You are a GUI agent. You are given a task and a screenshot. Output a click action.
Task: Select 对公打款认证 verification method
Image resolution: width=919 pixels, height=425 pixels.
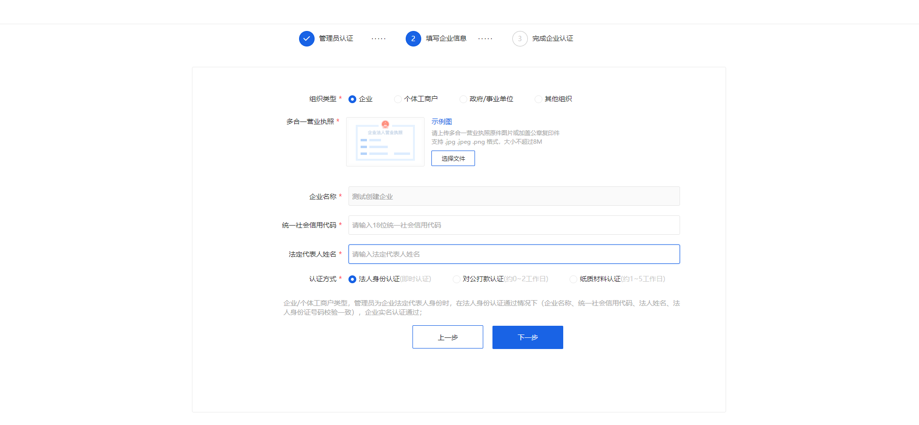tap(457, 279)
